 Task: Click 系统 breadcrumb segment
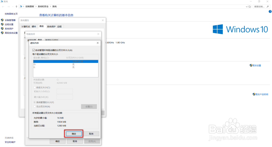[54, 7]
